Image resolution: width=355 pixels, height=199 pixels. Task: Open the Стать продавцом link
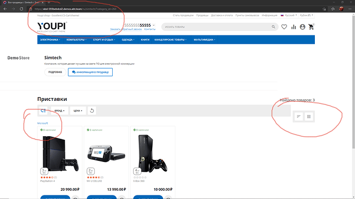pos(183,15)
